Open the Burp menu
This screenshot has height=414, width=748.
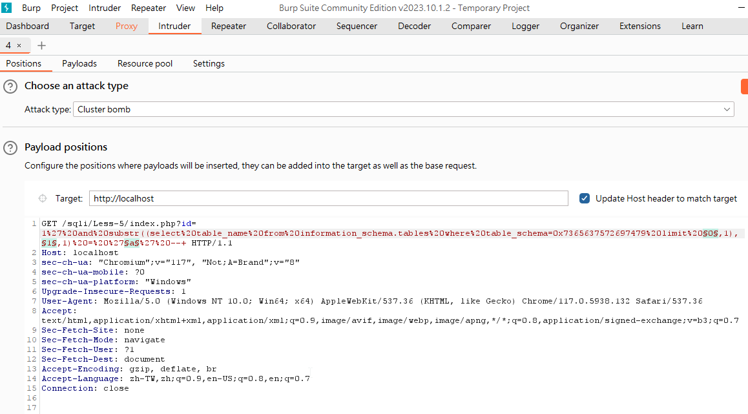31,8
